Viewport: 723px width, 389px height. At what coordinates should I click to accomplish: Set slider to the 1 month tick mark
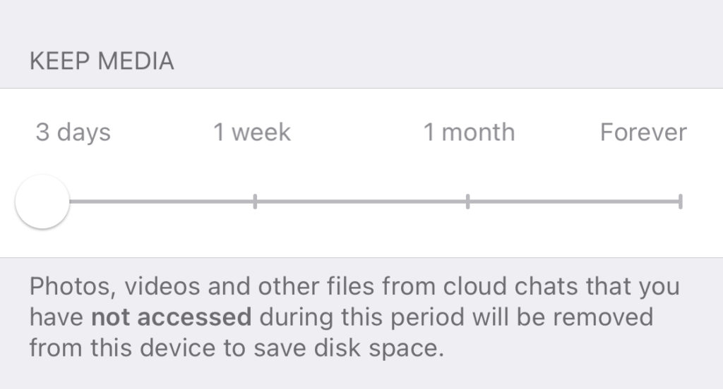467,202
